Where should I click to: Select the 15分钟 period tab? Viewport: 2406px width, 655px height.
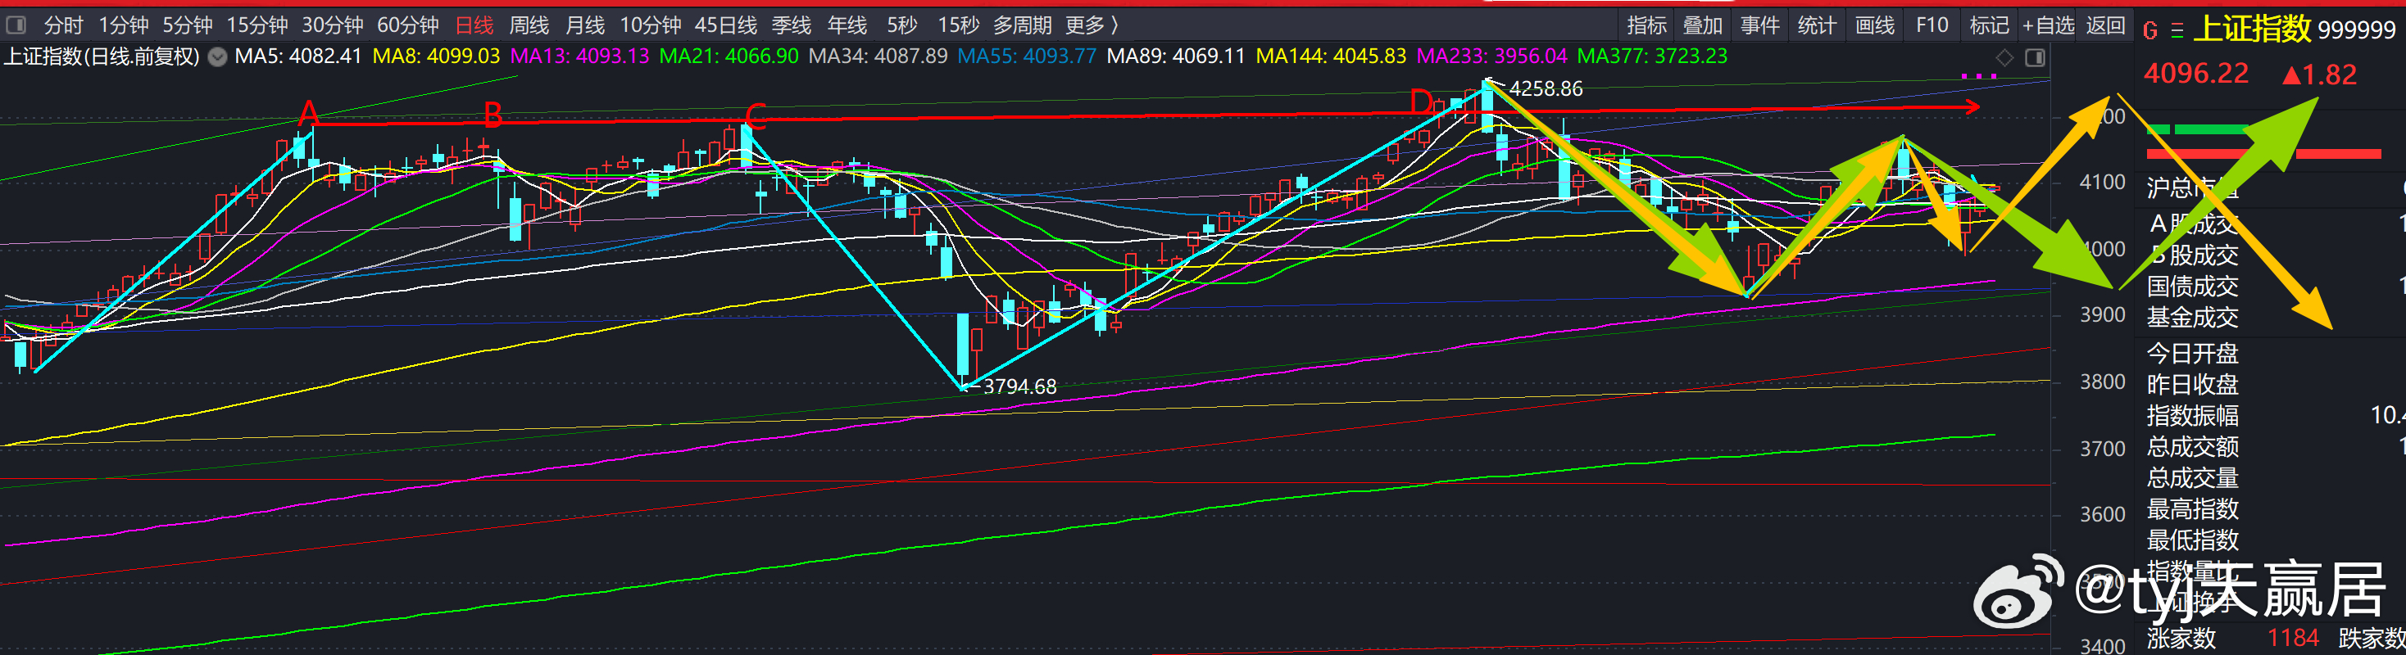(256, 25)
